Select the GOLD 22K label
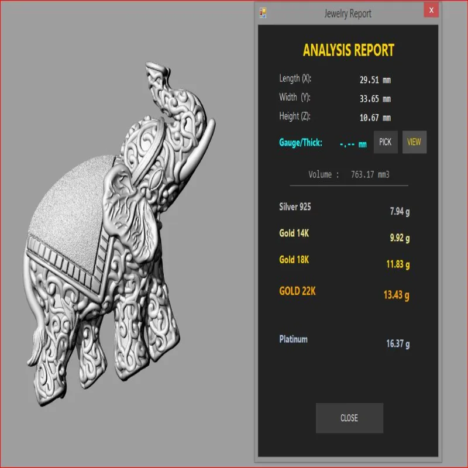Viewport: 468px width, 468px height. (297, 291)
